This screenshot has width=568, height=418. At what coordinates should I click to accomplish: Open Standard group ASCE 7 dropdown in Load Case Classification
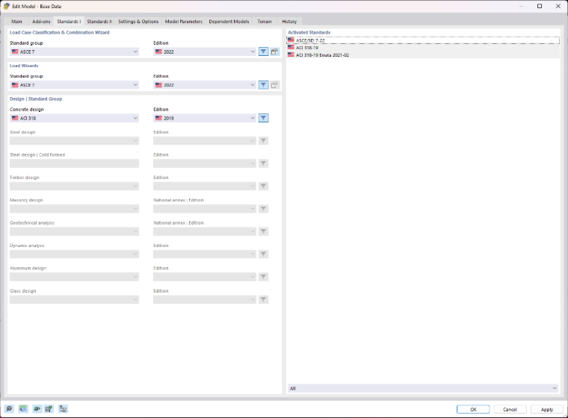coord(74,52)
